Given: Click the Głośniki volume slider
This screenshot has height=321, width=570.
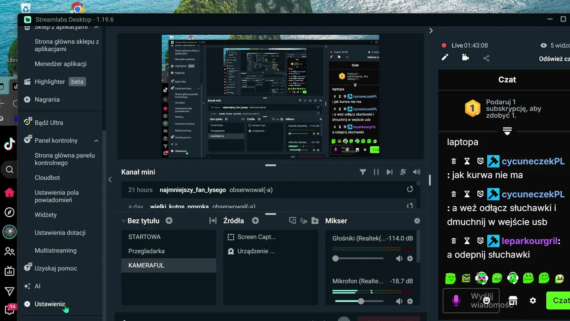Looking at the screenshot, I should click(359, 259).
